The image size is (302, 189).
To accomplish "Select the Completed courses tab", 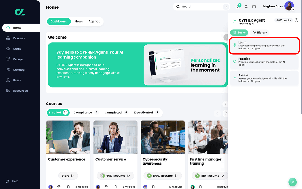I will click(116, 112).
